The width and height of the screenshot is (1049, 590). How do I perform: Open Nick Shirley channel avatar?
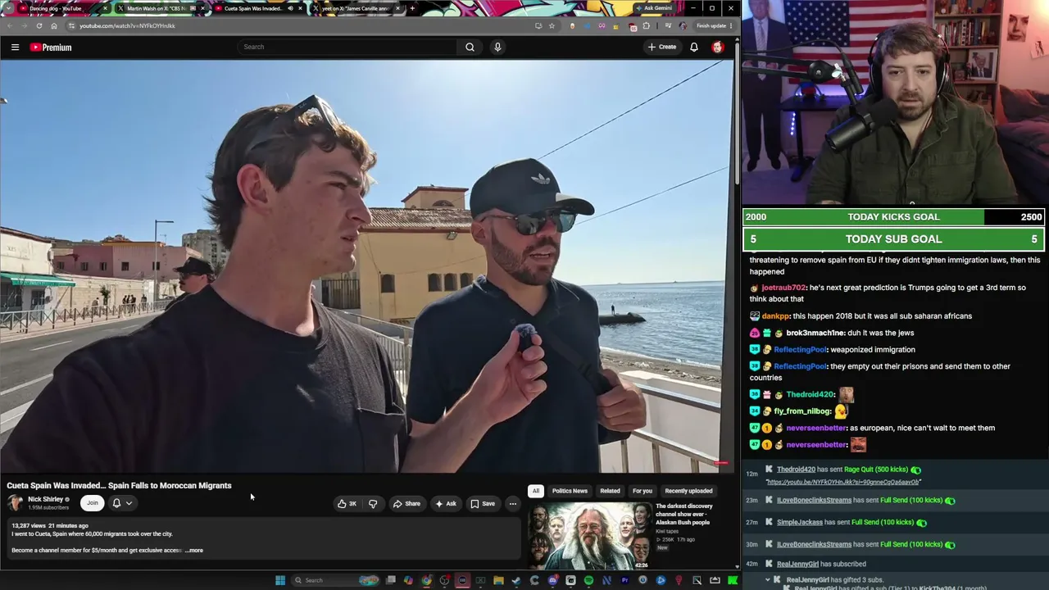pyautogui.click(x=16, y=502)
